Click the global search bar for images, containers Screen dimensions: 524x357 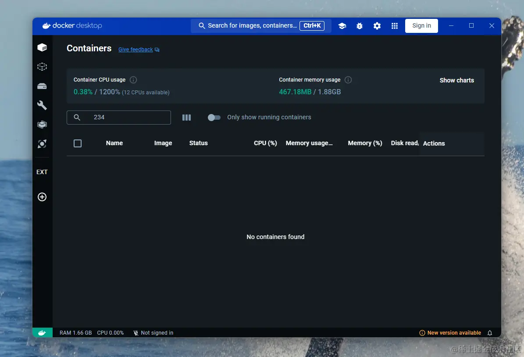[x=261, y=26]
